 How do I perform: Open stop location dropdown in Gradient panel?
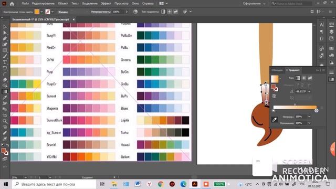[309, 123]
